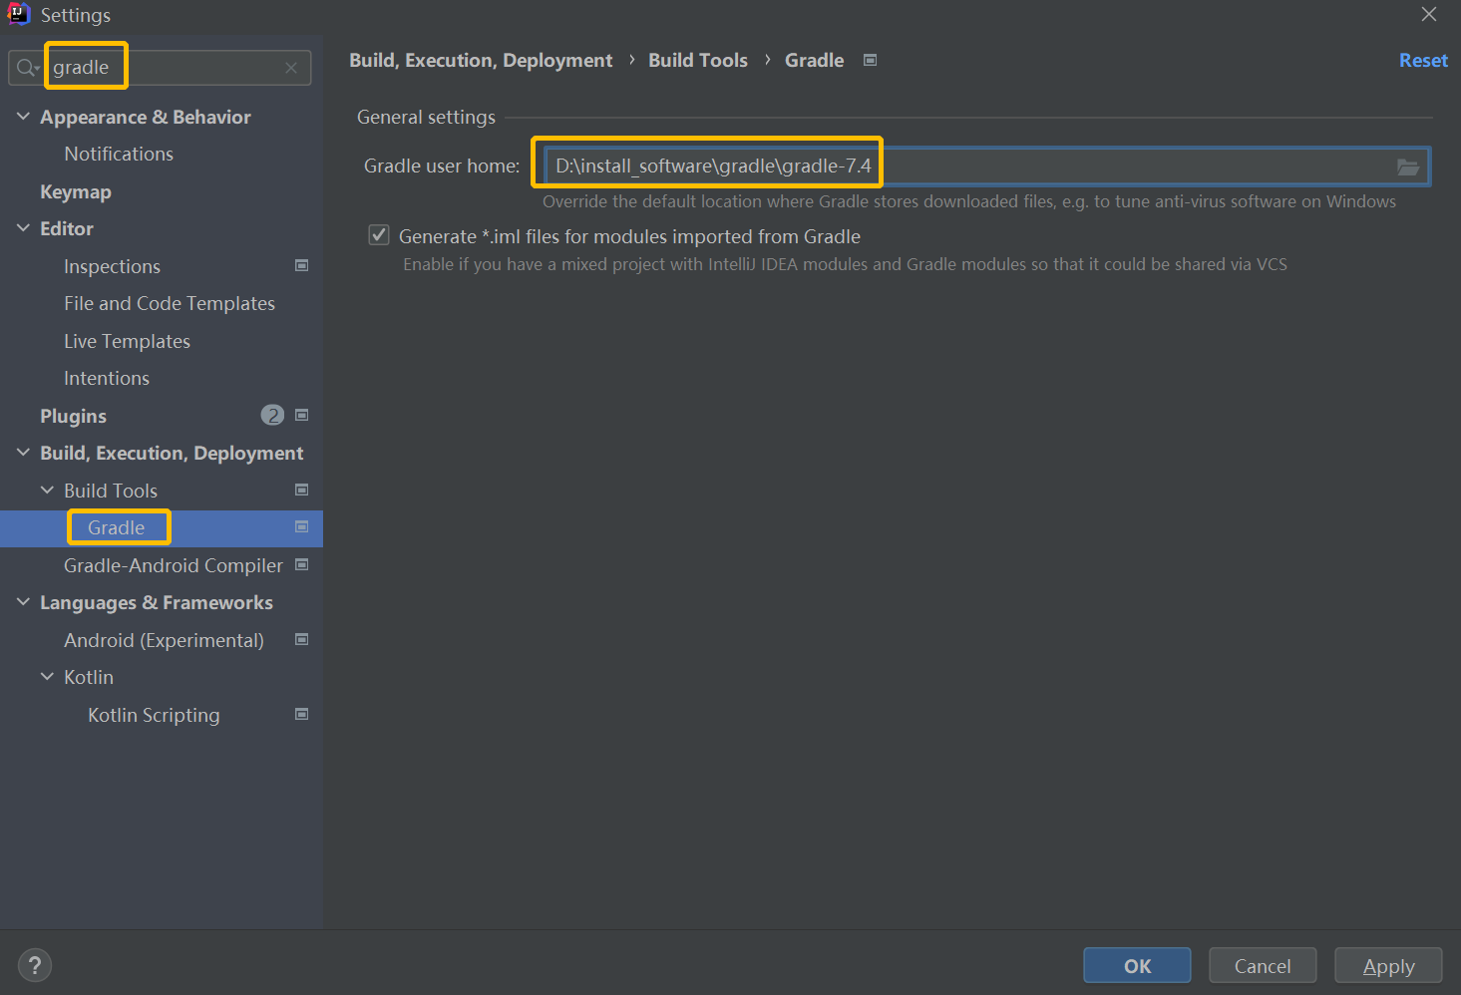Click the project icon beside Gradle-Android Compiler
The width and height of the screenshot is (1461, 995).
click(x=302, y=564)
